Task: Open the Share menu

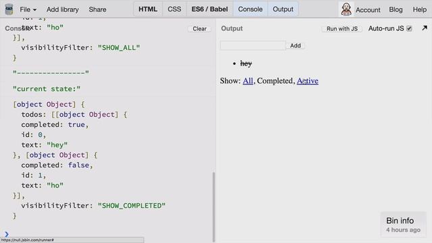Action: point(97,9)
